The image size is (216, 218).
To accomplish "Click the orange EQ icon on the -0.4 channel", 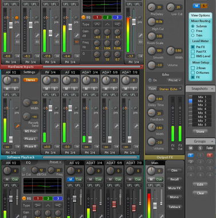I will (77, 42).
